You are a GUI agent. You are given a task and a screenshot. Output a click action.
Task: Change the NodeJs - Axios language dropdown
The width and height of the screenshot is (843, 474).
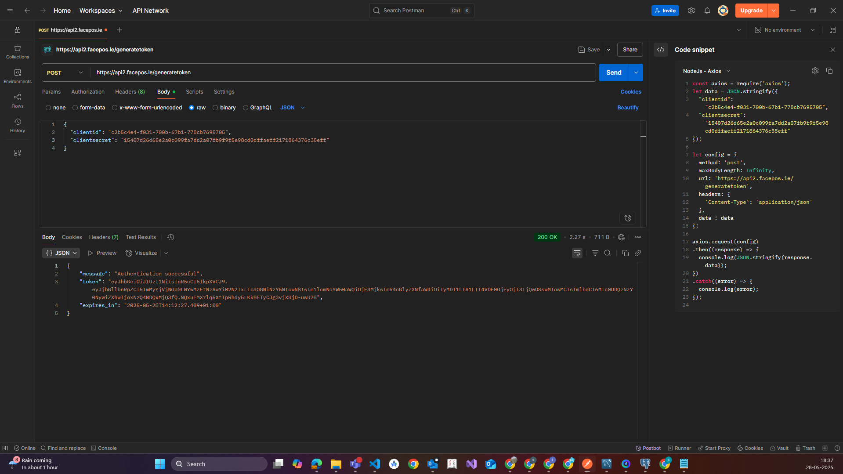click(x=707, y=71)
